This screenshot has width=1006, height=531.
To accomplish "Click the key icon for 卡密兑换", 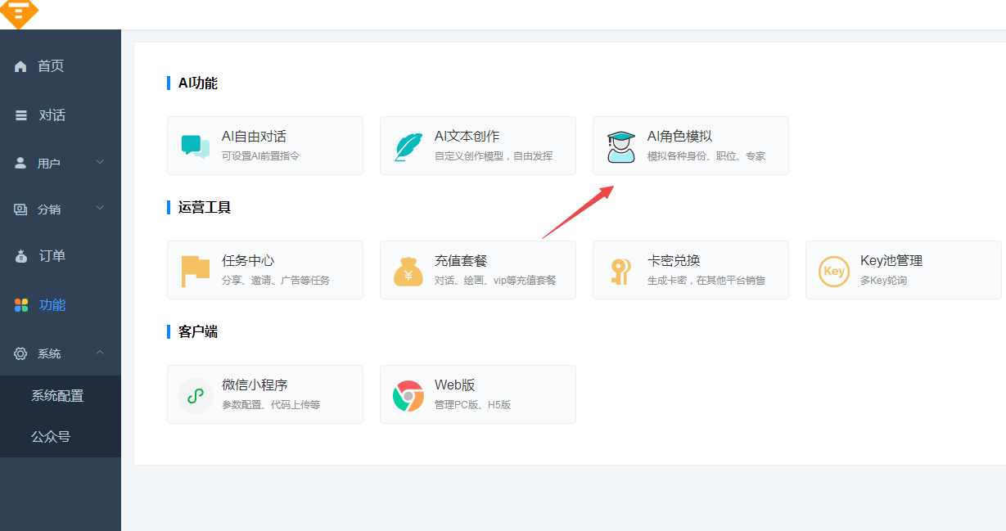I will coord(620,271).
